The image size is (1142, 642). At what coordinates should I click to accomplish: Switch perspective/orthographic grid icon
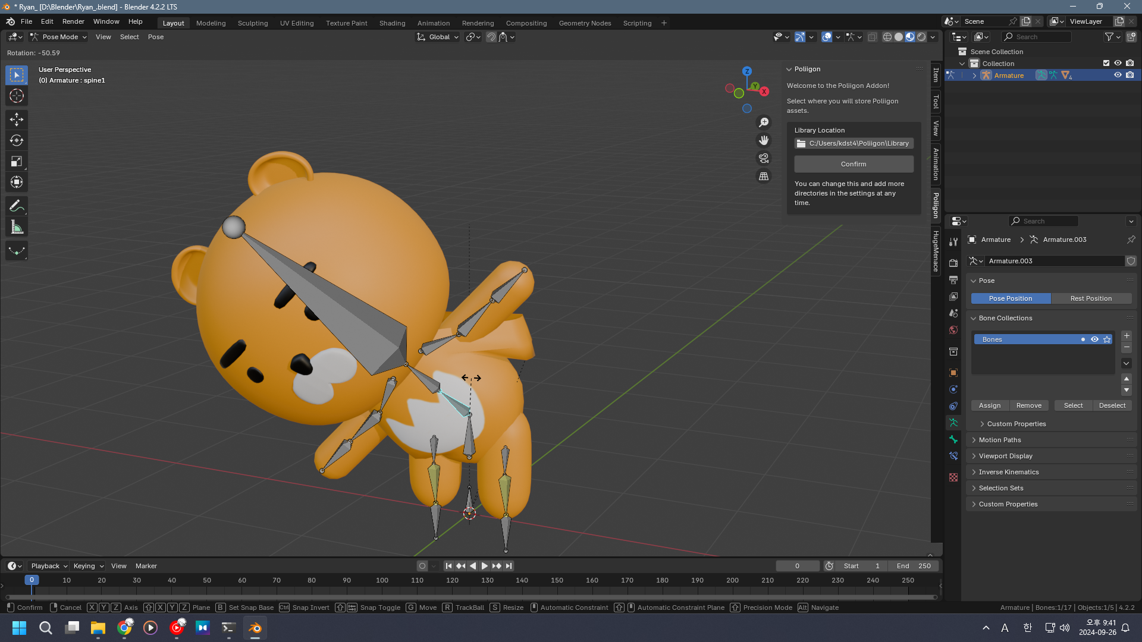tap(764, 176)
